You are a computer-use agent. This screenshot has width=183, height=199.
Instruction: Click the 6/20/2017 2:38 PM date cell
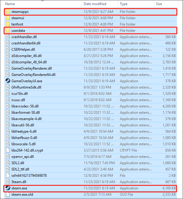(x=98, y=49)
